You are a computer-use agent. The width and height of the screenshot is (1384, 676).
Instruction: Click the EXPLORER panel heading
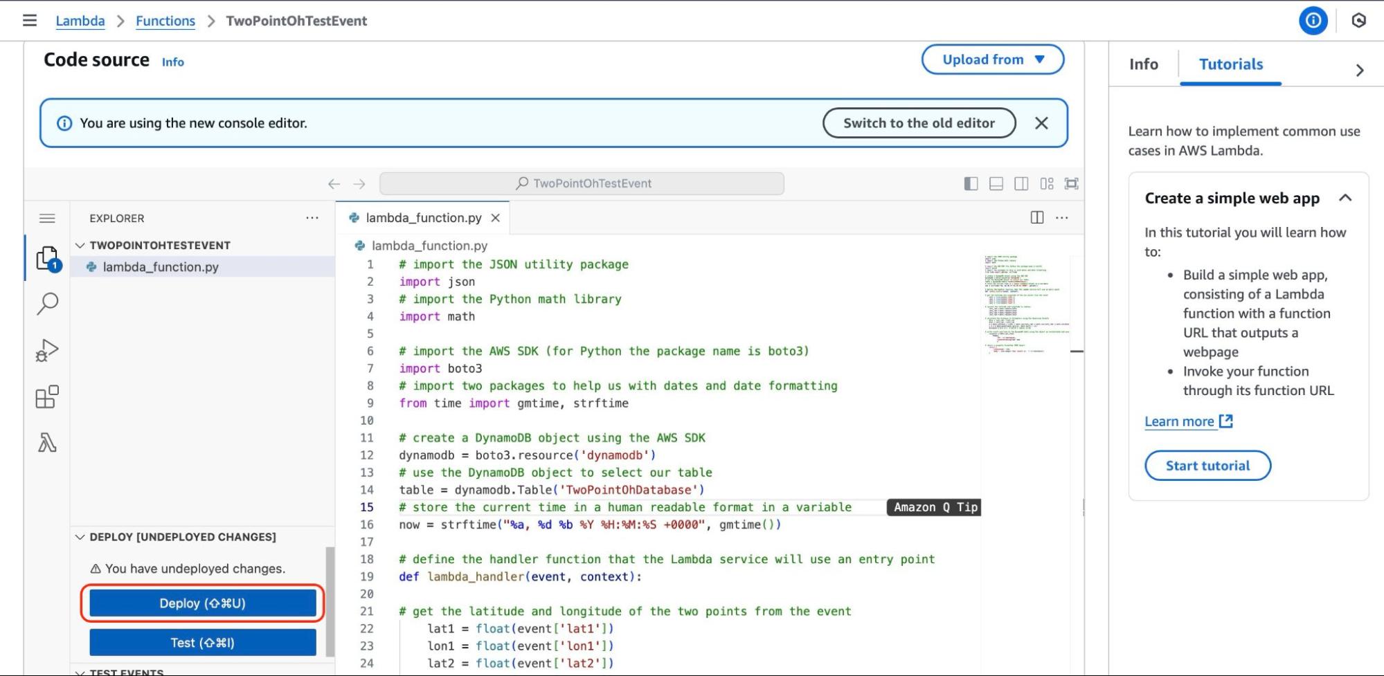click(x=117, y=219)
